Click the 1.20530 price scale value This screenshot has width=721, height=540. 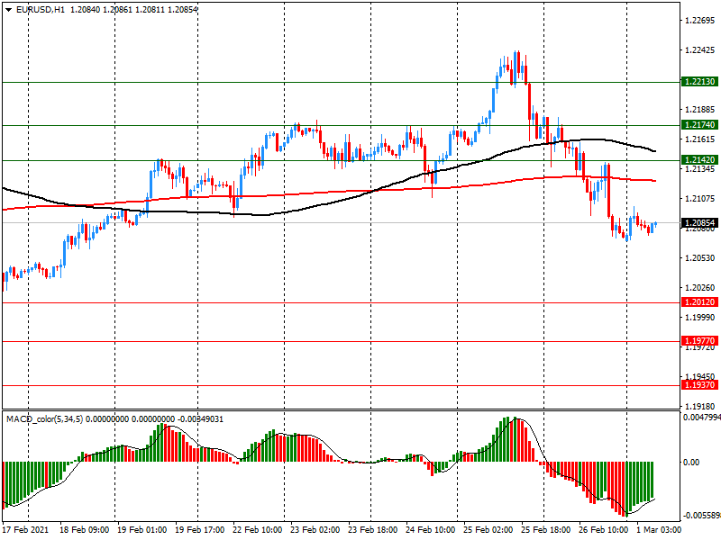pos(700,258)
